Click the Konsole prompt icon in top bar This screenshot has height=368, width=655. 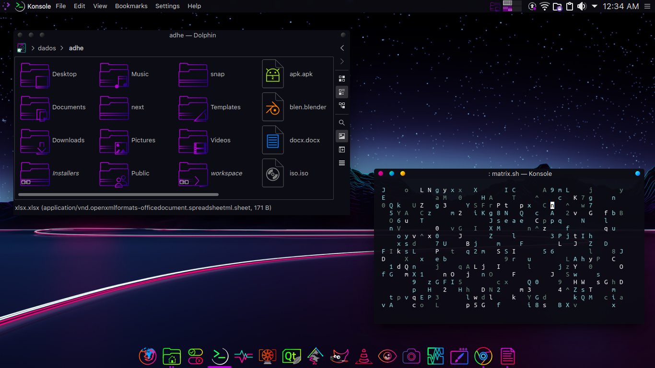tap(20, 6)
